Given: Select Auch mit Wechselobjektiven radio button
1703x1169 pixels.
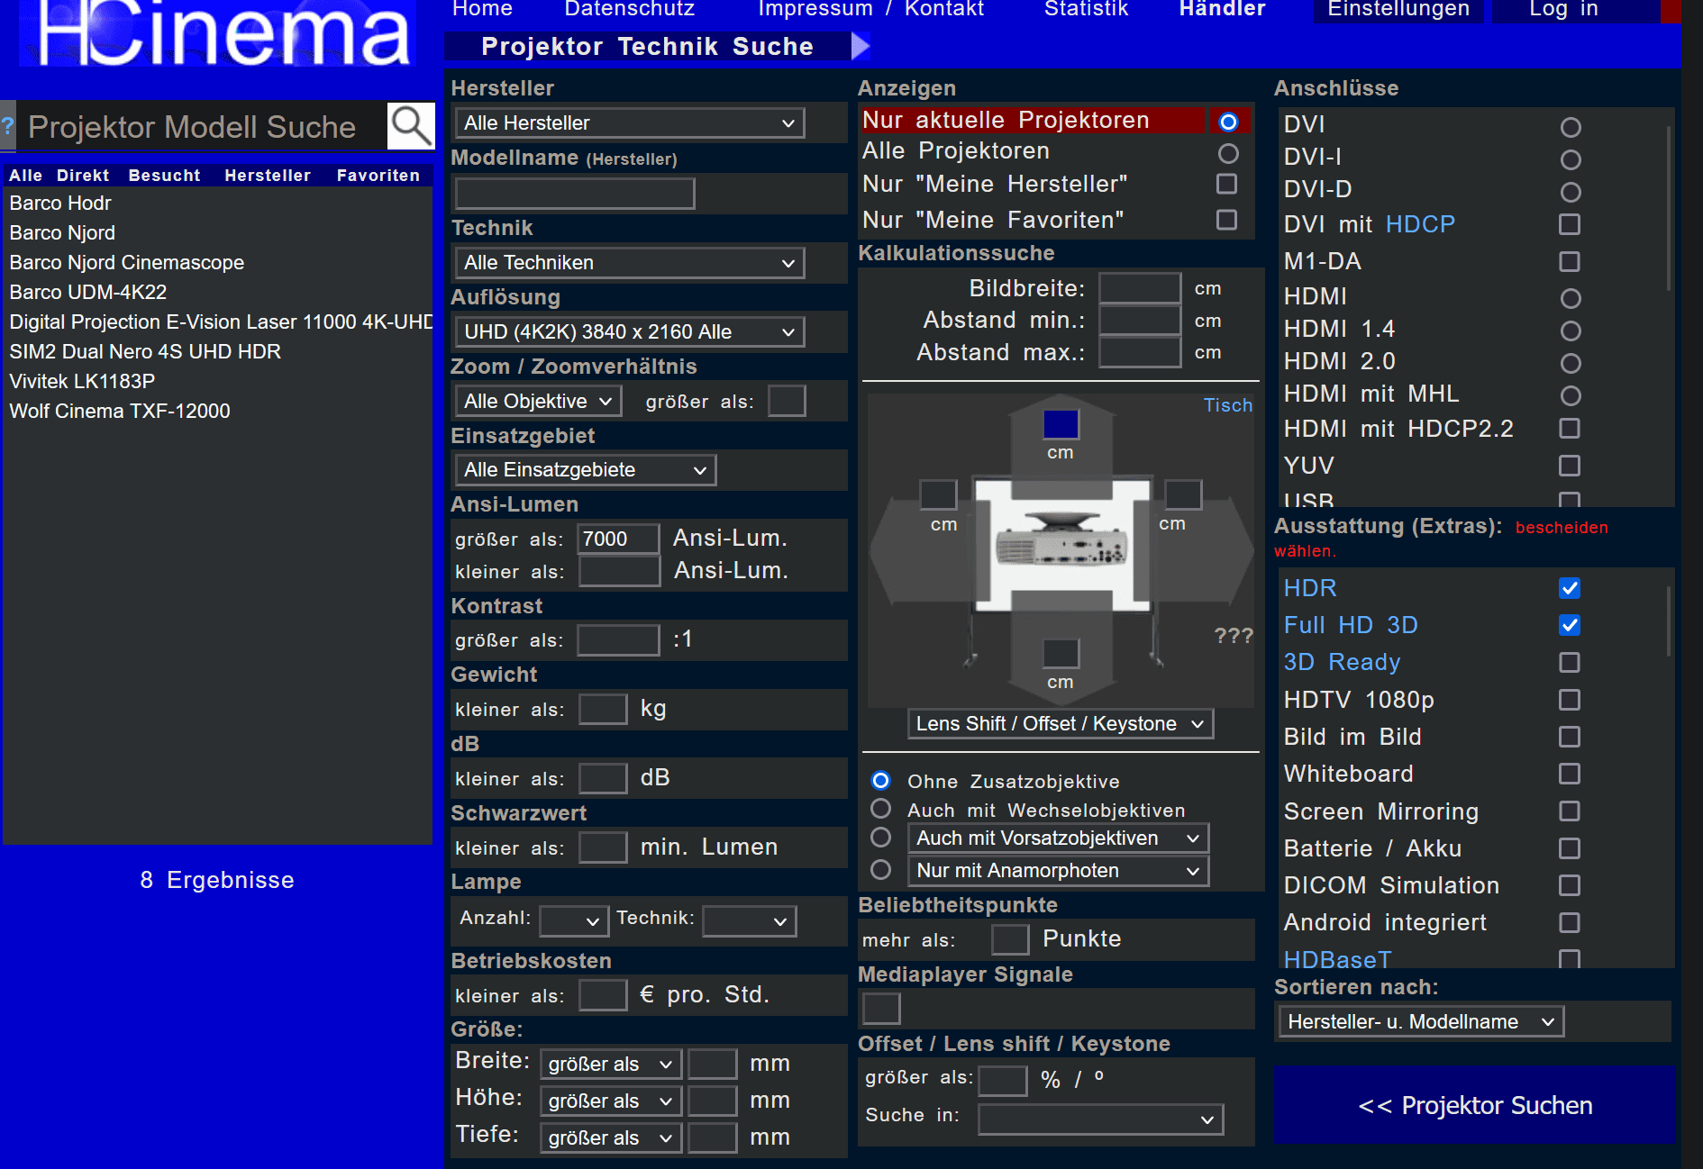Looking at the screenshot, I should coord(881,808).
